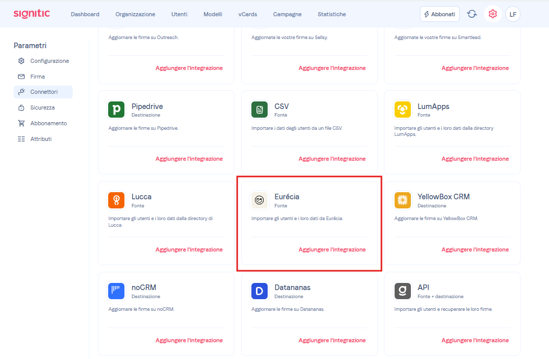Screen dimensions: 549x359
Task: Click the Attributi list icon
Action: [x=21, y=139]
